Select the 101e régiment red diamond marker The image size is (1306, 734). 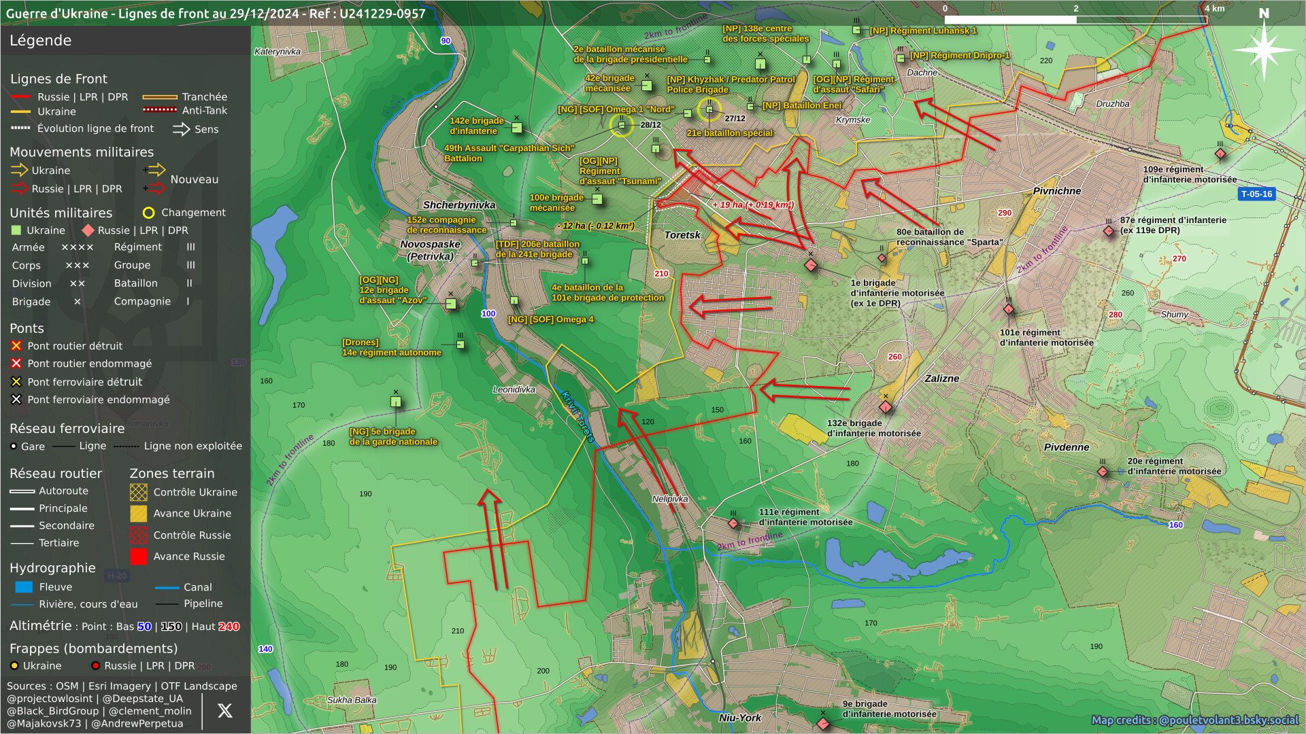coord(1009,309)
